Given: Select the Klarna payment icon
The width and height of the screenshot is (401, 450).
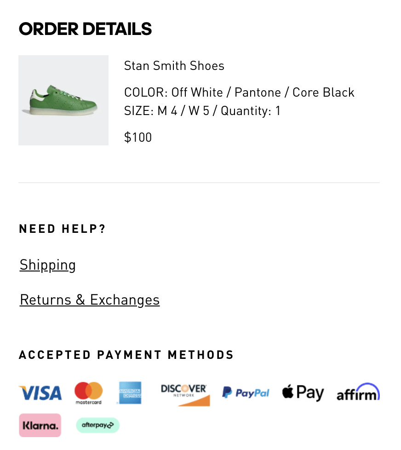Looking at the screenshot, I should click(40, 425).
